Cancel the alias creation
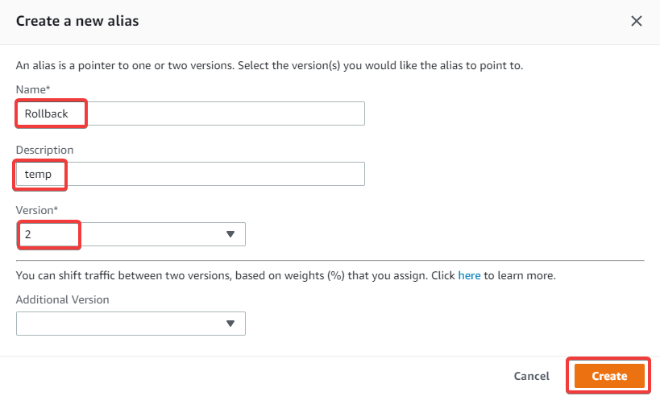660x396 pixels. 532,376
